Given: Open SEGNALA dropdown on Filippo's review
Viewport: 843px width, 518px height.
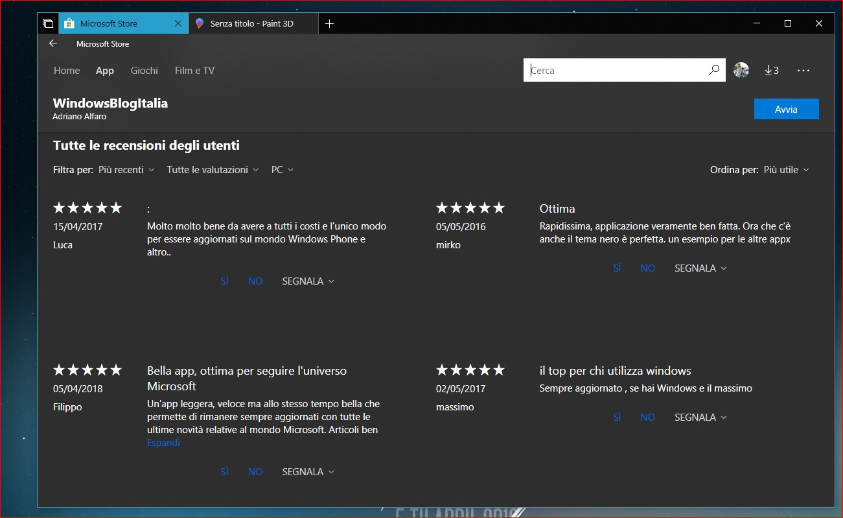Looking at the screenshot, I should click(308, 472).
